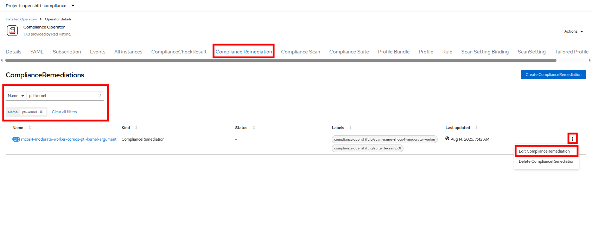This screenshot has width=592, height=225.
Task: Click the scan-name=rhcos4-moderate-worker label chip
Action: tap(384, 140)
